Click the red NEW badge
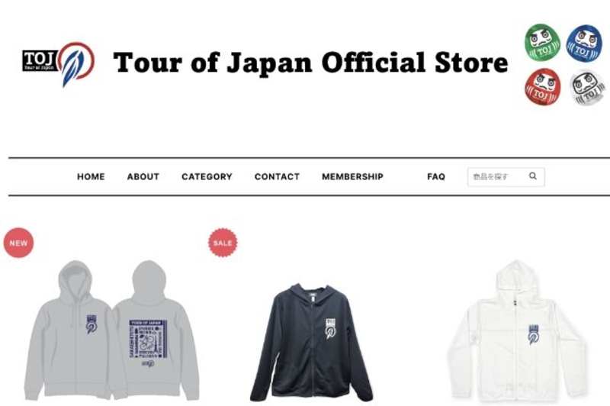The image size is (610, 406). coord(18,243)
